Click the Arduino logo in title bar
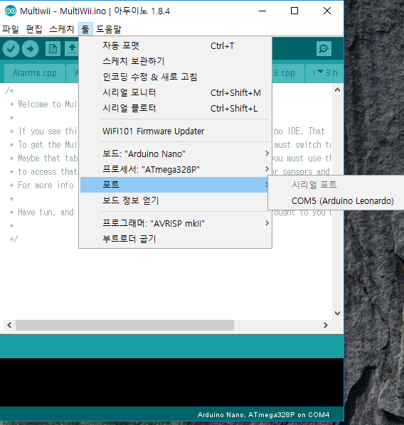This screenshot has height=425, width=404. coord(11,11)
